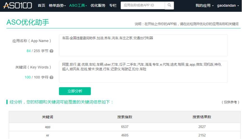Click the ASO优化助手 page heading

tap(28, 22)
